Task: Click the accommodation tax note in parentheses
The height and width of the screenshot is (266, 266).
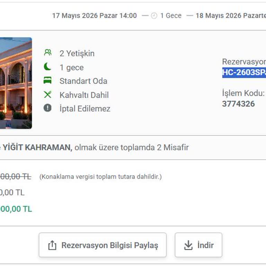Action: tap(100, 177)
